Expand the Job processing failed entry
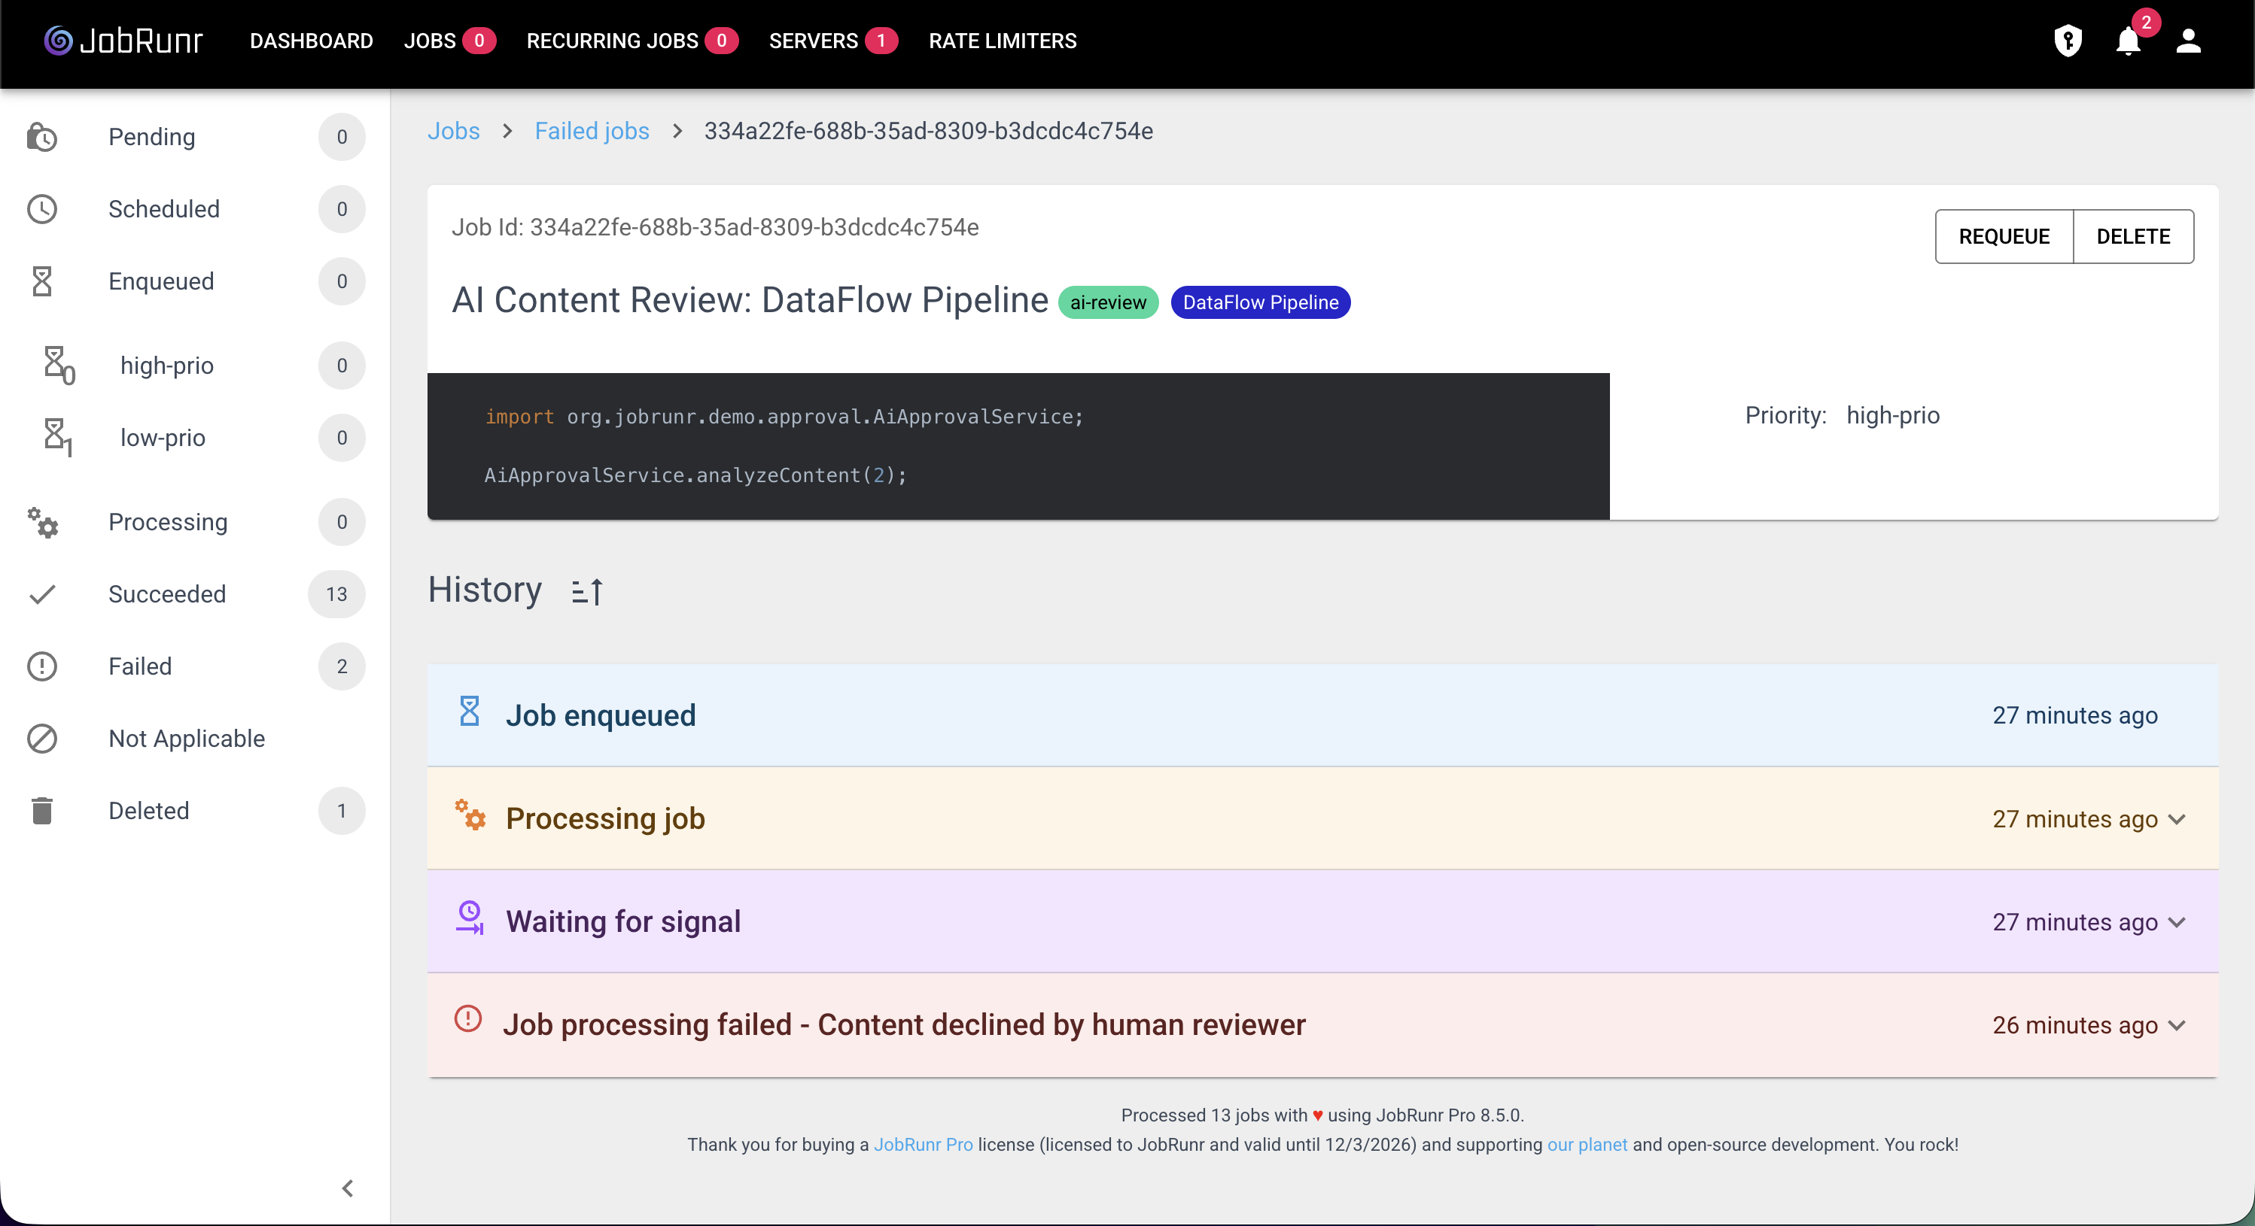2255x1226 pixels. pos(2177,1024)
